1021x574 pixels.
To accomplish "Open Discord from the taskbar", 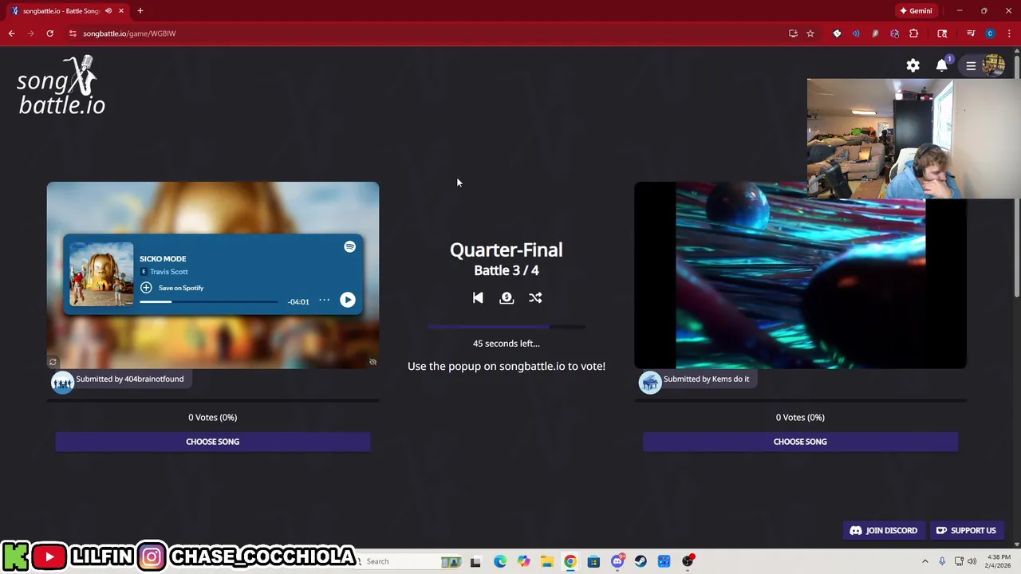I will 617,561.
